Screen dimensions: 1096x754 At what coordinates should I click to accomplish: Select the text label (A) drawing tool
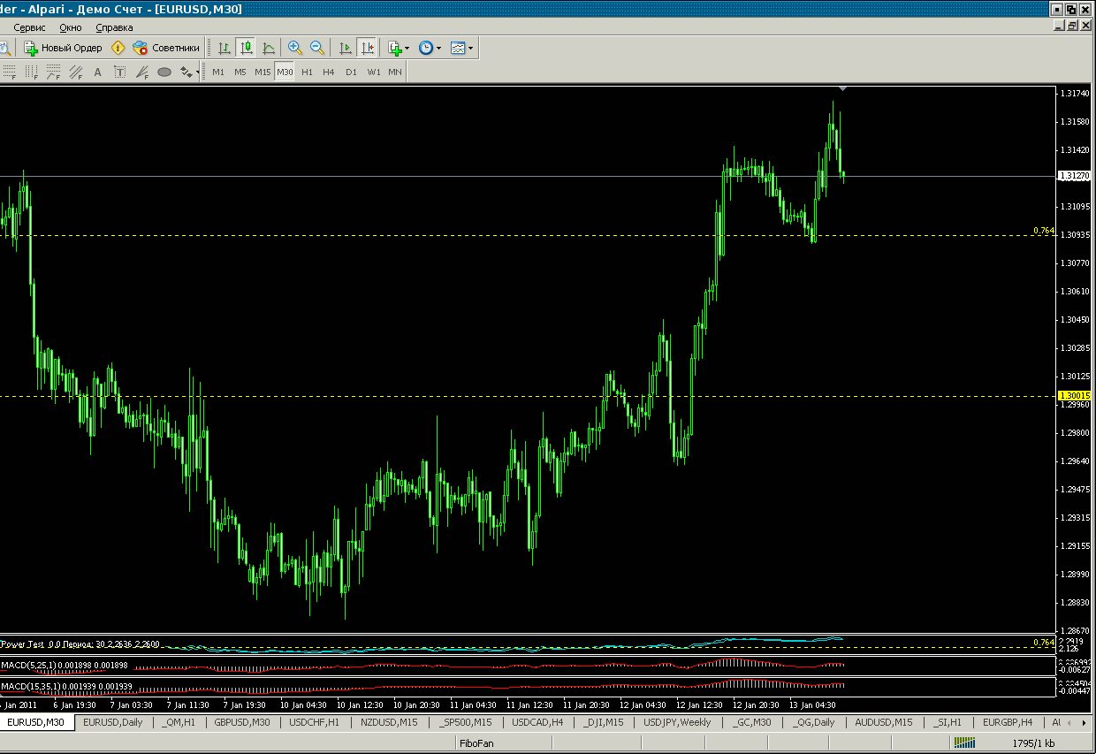tap(97, 72)
